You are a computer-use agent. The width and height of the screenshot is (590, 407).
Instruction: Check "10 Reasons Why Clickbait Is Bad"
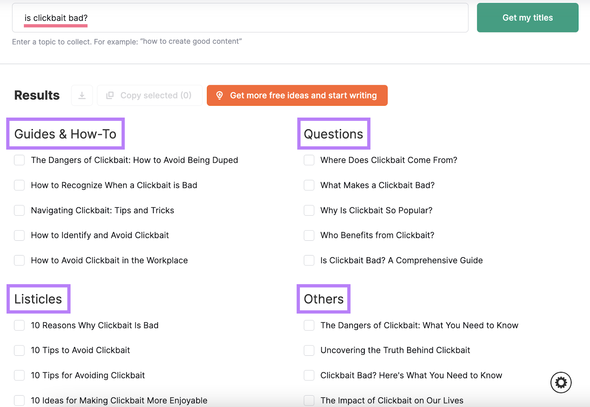[x=19, y=325]
